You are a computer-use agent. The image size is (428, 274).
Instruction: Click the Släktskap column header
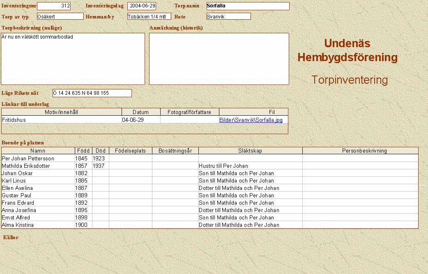tap(250, 151)
